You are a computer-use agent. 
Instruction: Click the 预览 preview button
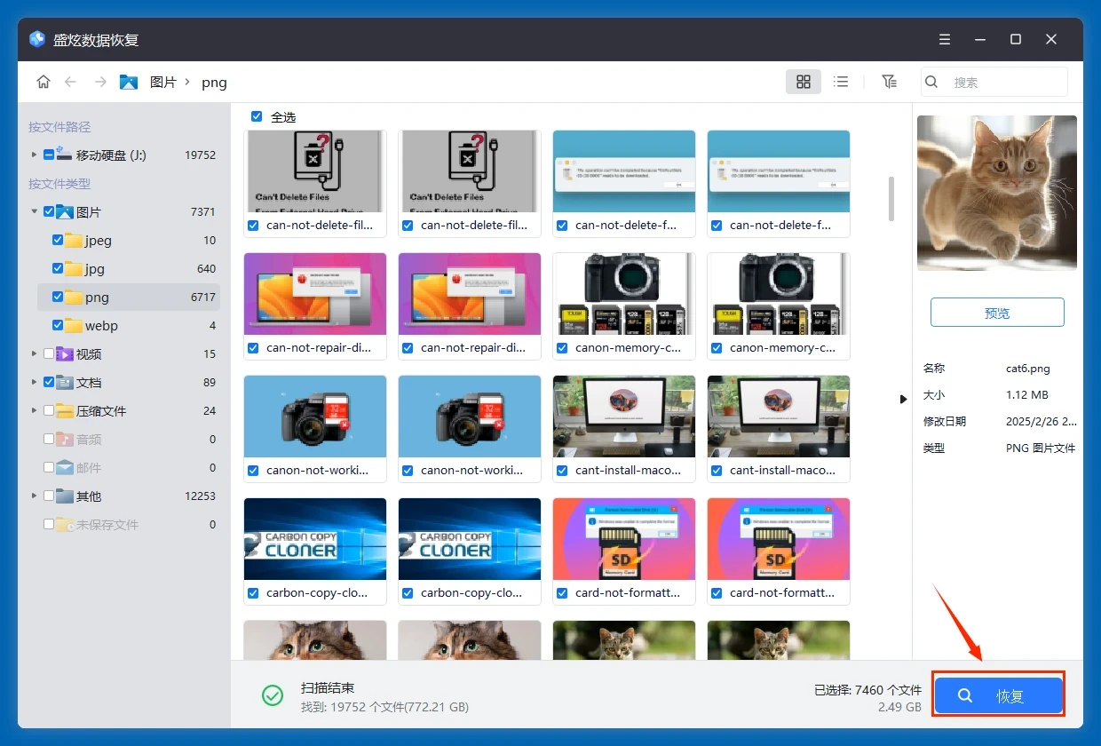click(x=997, y=313)
